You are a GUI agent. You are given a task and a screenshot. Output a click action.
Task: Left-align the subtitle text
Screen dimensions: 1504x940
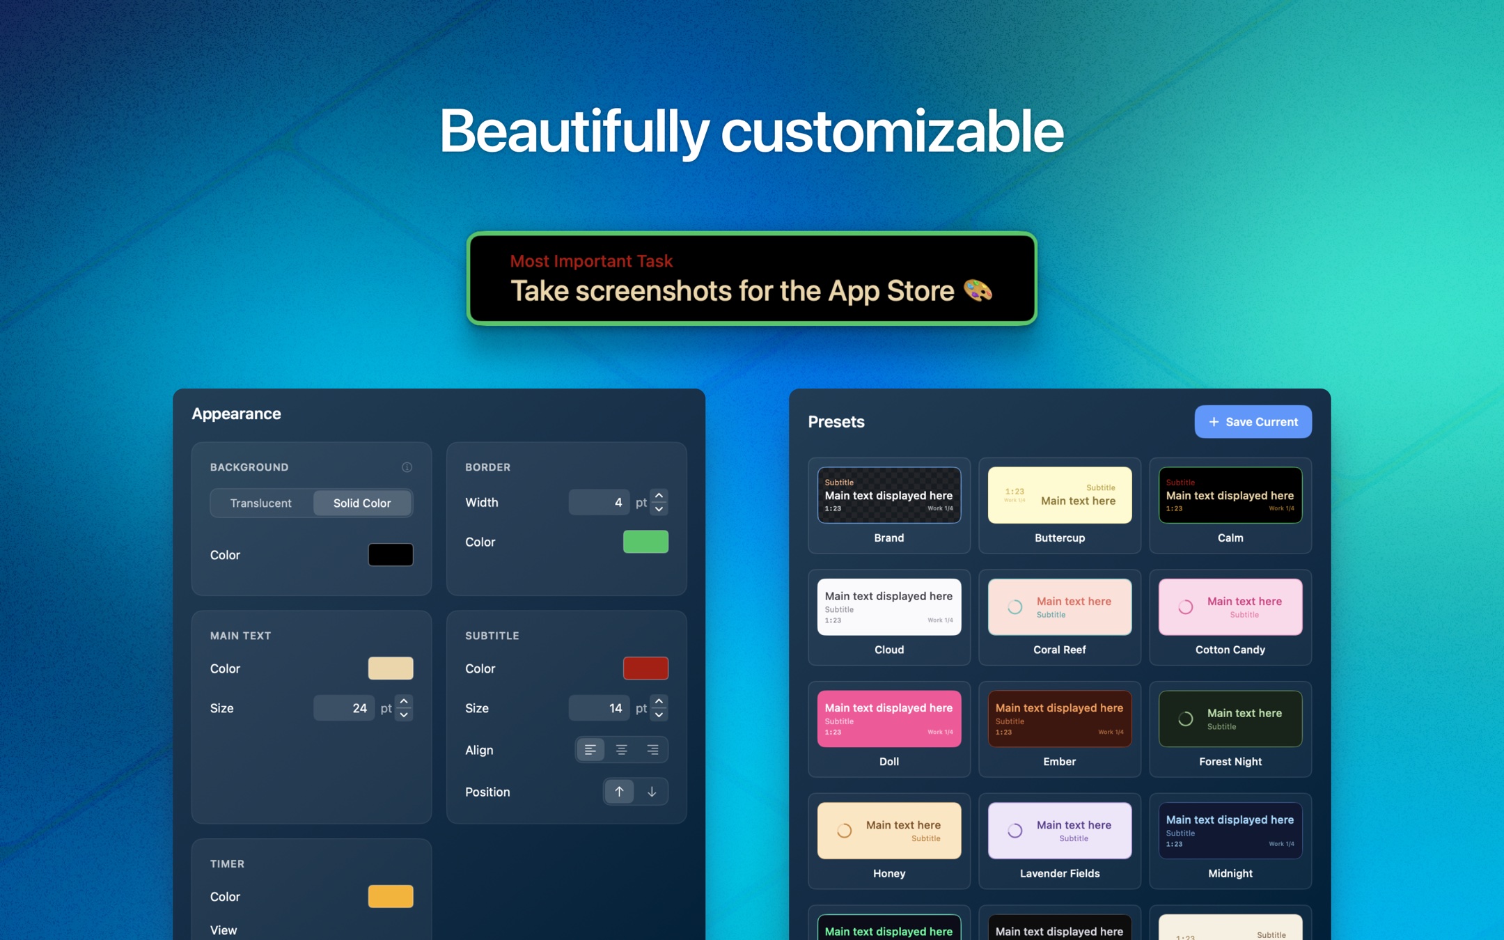[590, 750]
